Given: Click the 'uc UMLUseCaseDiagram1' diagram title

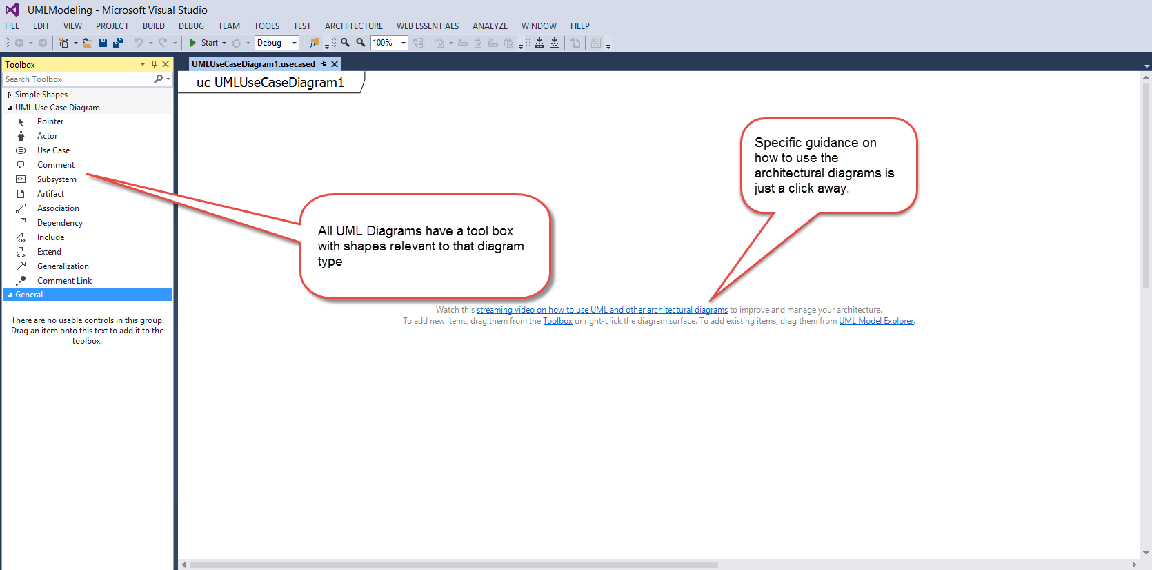Looking at the screenshot, I should [x=270, y=83].
